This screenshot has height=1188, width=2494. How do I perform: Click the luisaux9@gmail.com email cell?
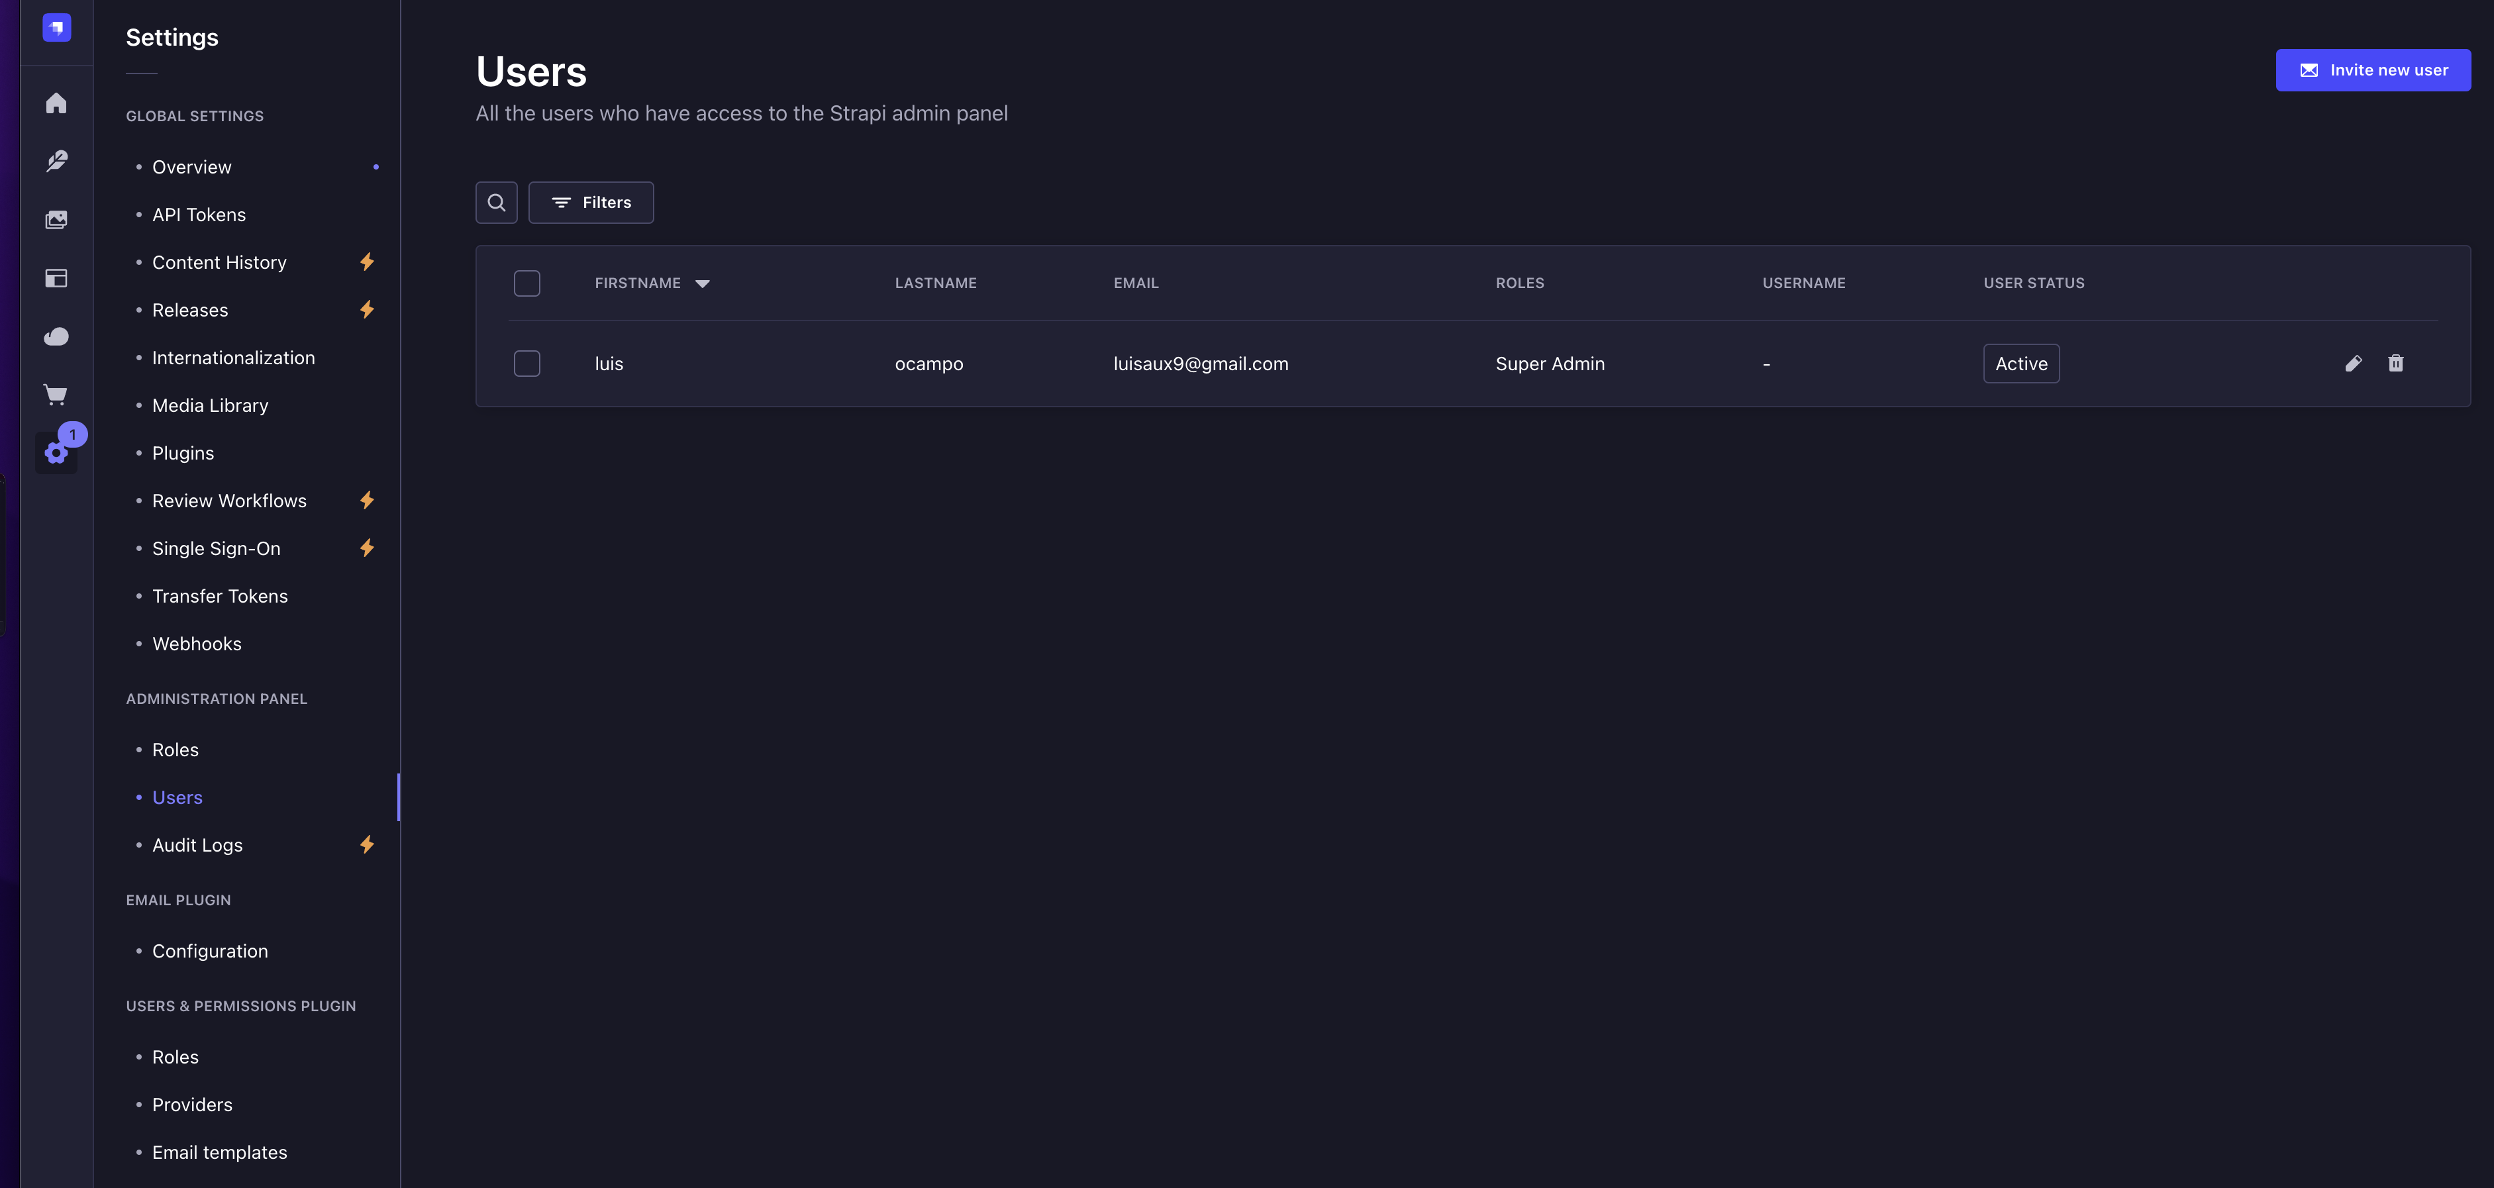coord(1201,364)
